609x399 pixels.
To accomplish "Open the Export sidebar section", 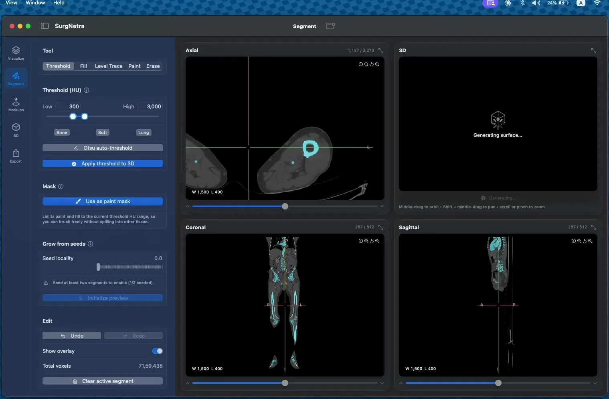I will point(16,156).
